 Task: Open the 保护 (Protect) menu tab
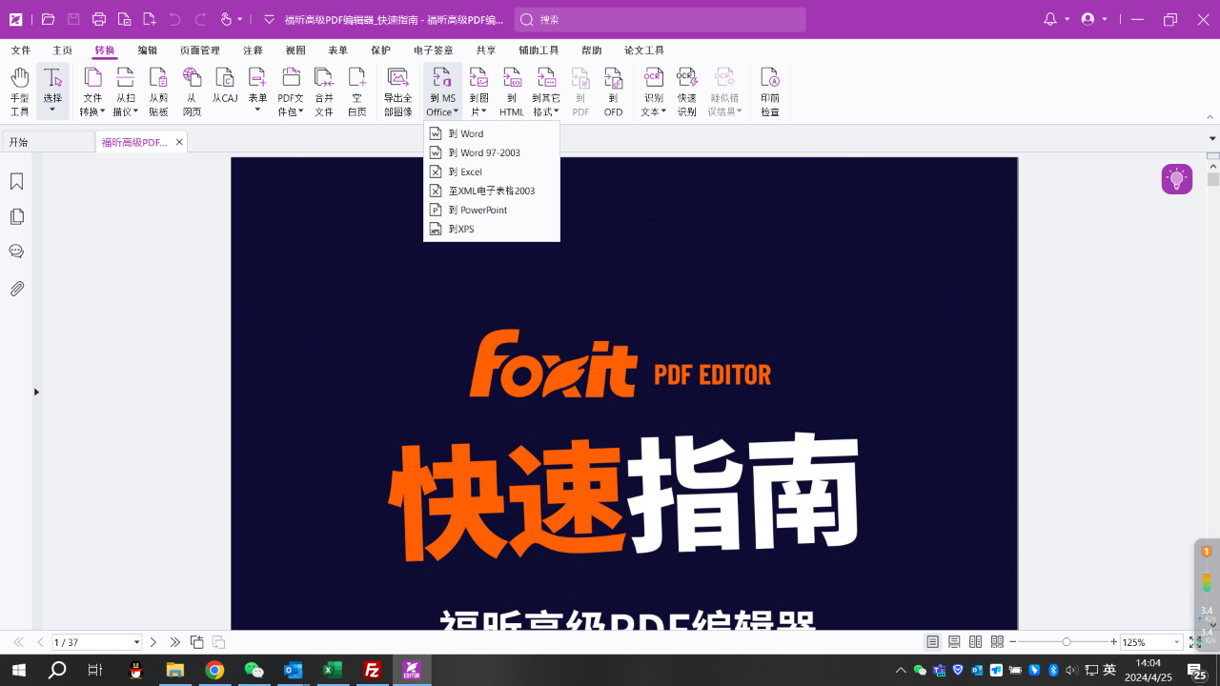coord(380,50)
